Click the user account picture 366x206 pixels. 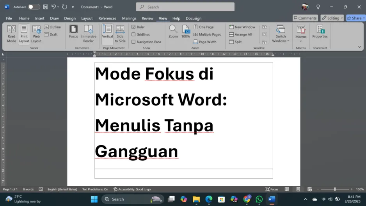click(x=305, y=7)
